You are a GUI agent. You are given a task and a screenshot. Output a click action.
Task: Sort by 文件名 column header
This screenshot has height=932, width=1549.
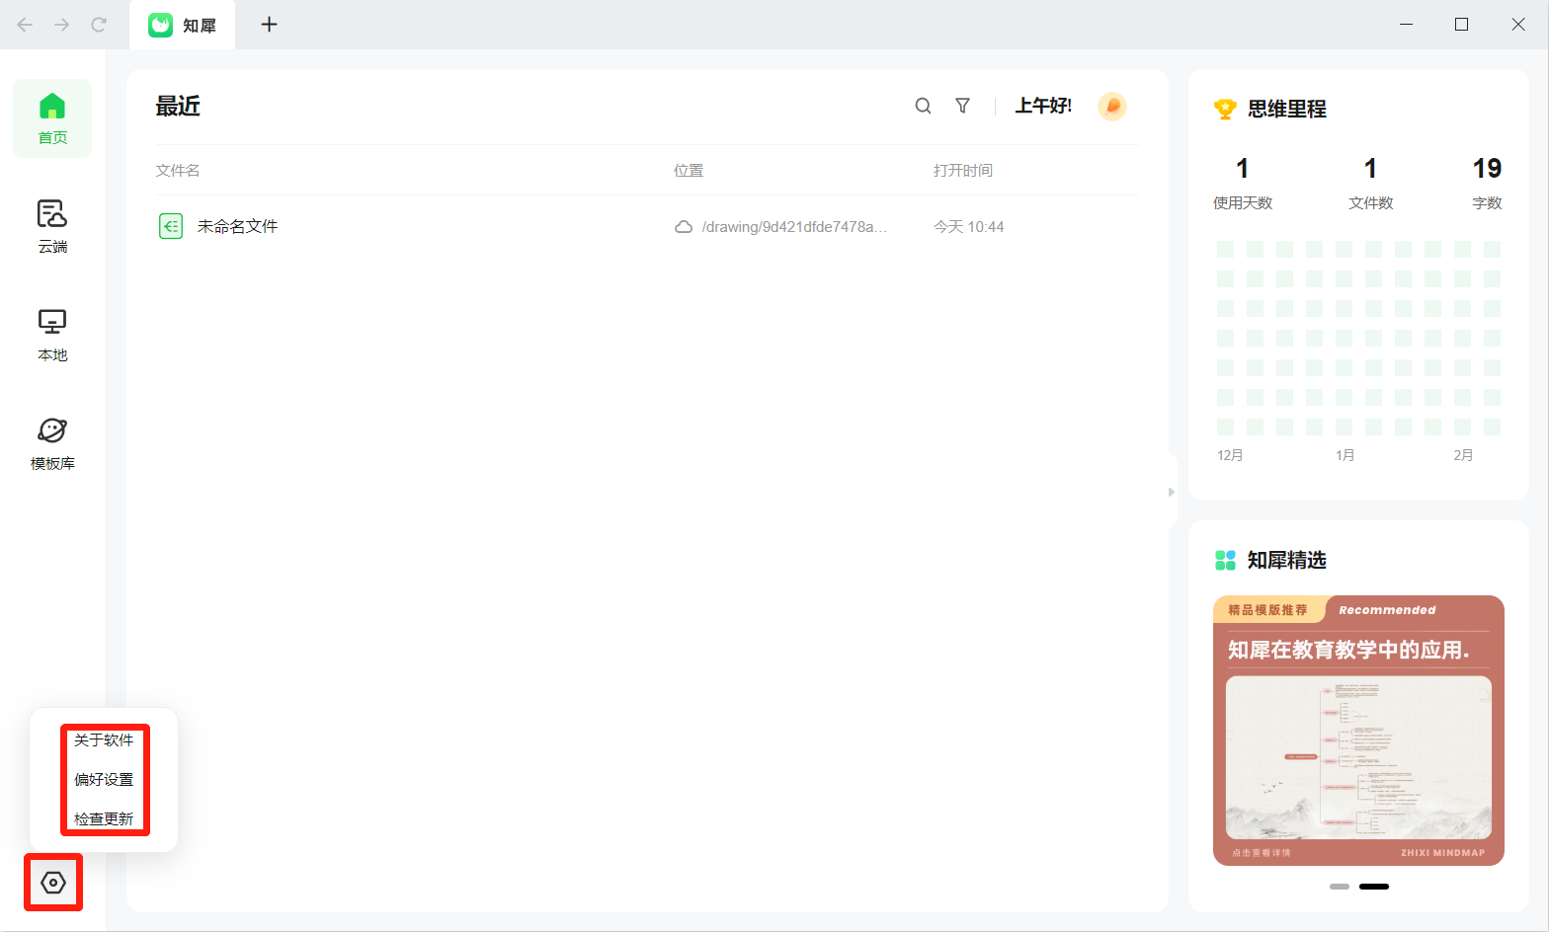(178, 170)
